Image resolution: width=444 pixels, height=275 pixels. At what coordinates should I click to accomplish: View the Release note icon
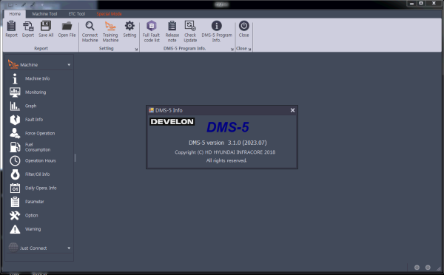[x=172, y=26]
